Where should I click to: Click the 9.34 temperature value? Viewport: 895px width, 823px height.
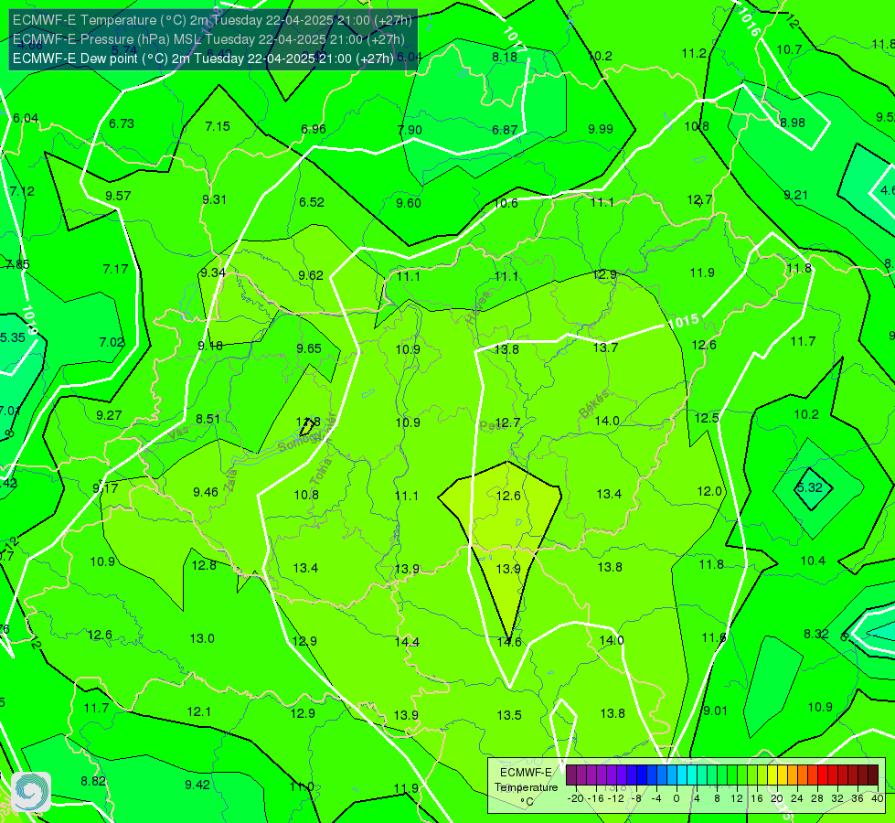[x=213, y=273]
